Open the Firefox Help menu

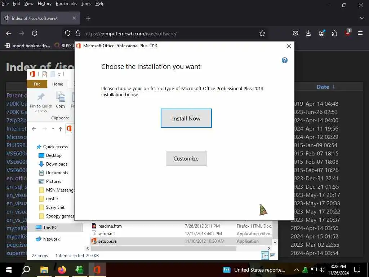100,4
